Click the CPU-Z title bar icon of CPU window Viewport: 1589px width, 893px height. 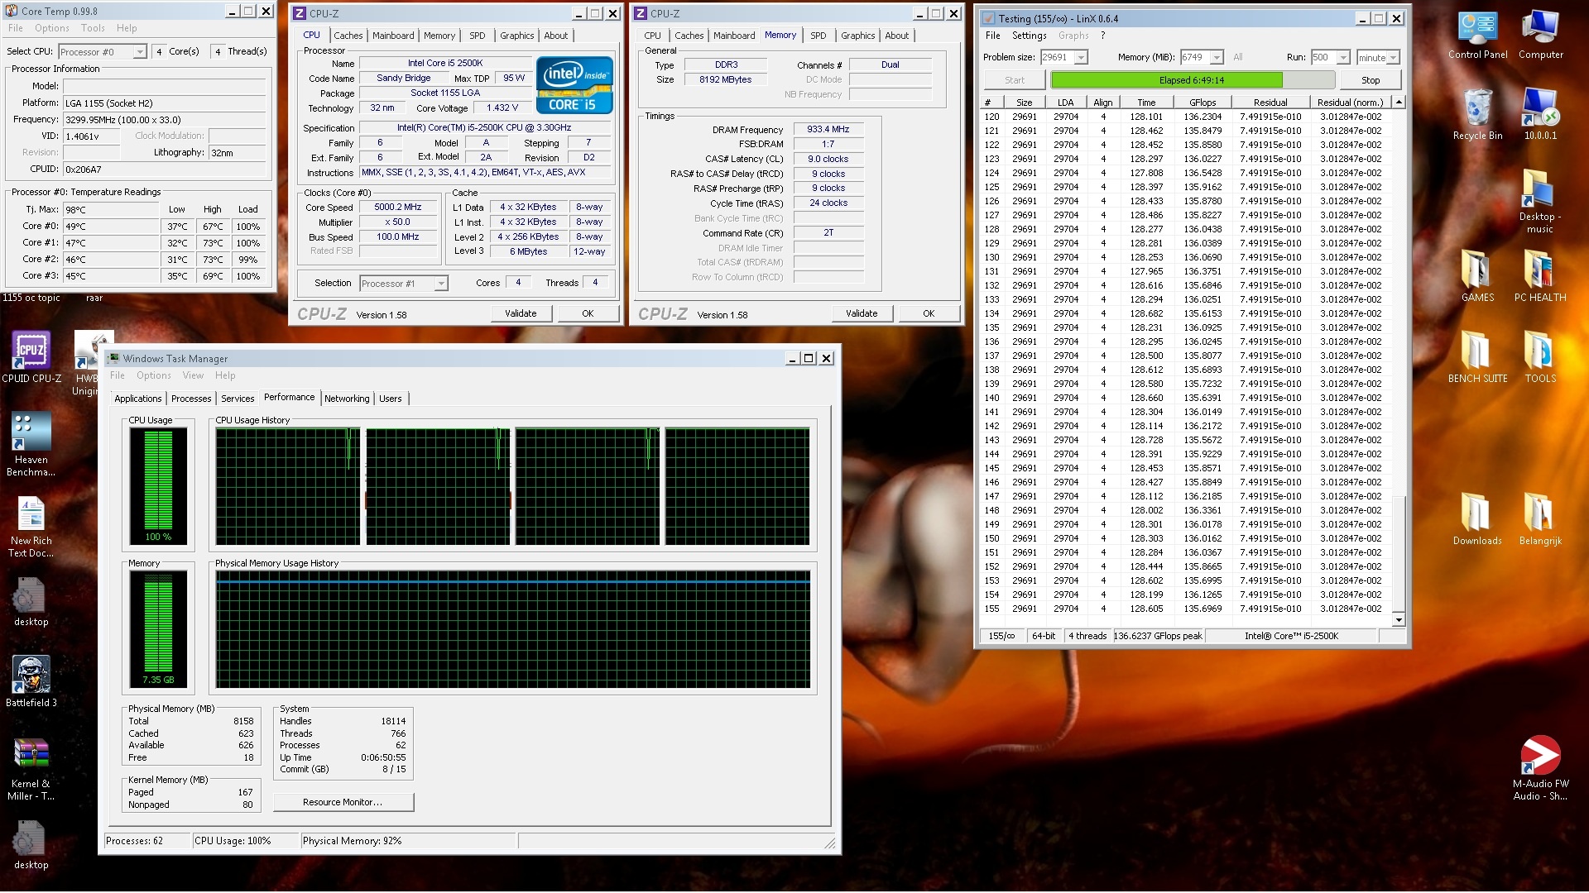pos(300,13)
